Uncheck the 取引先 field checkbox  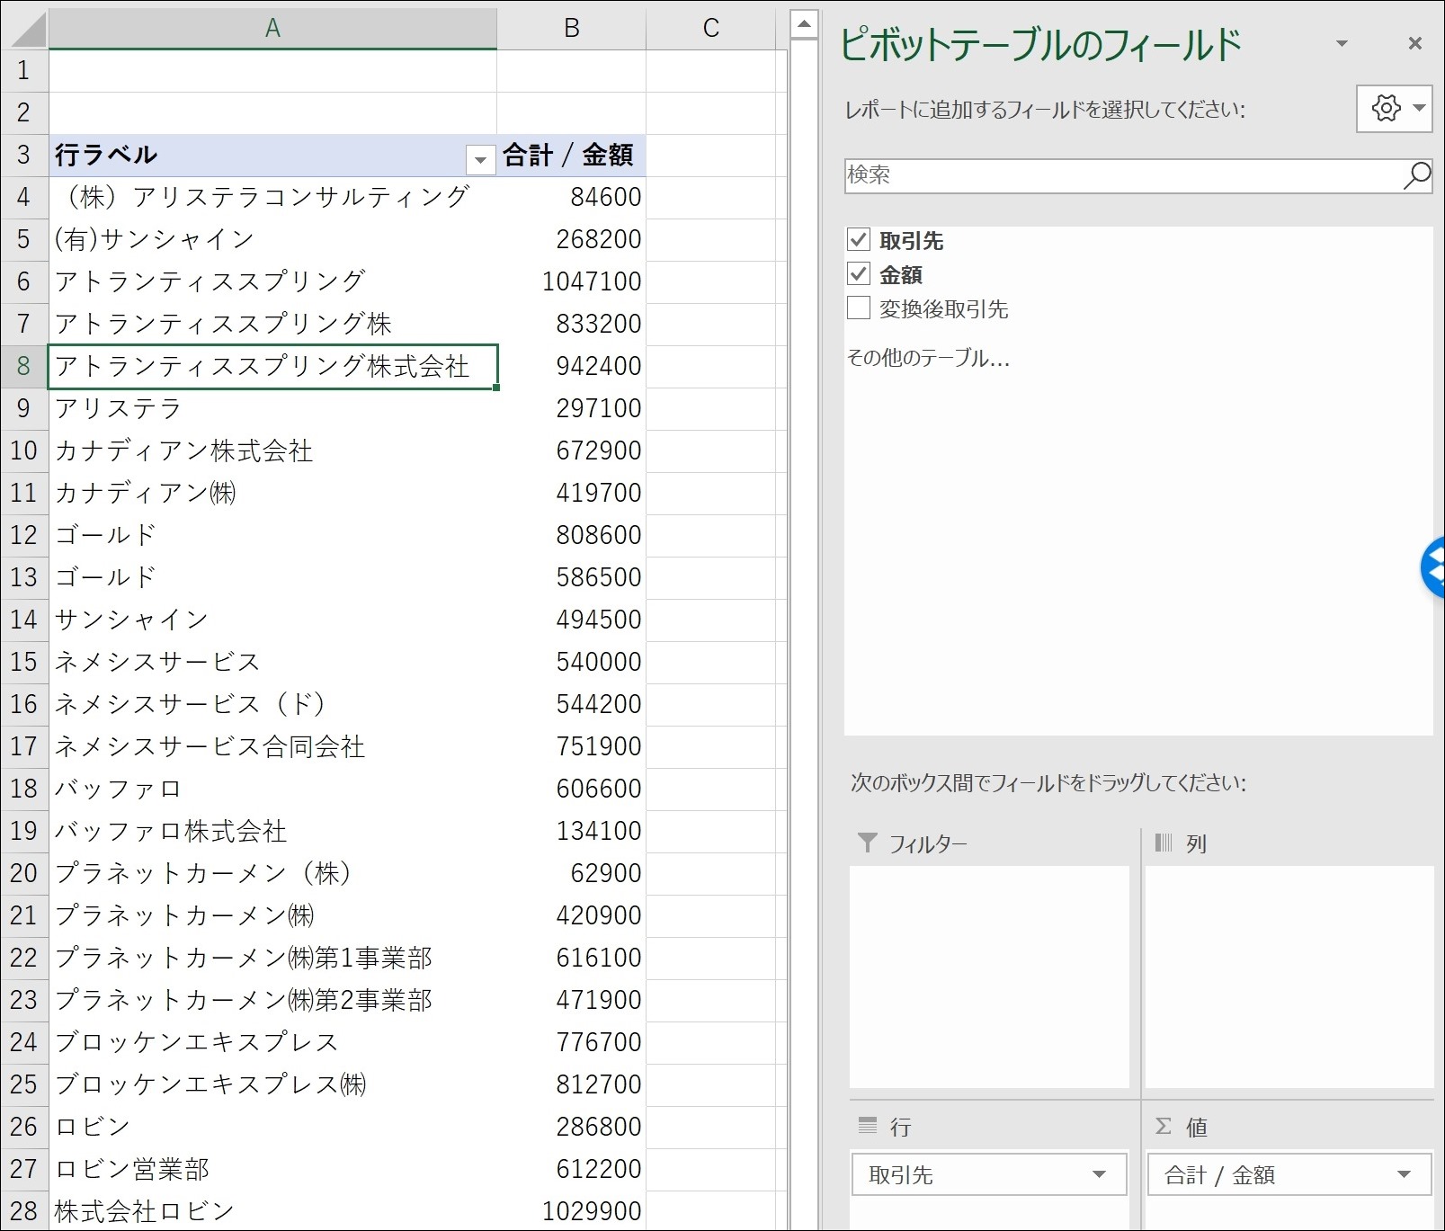pyautogui.click(x=859, y=239)
